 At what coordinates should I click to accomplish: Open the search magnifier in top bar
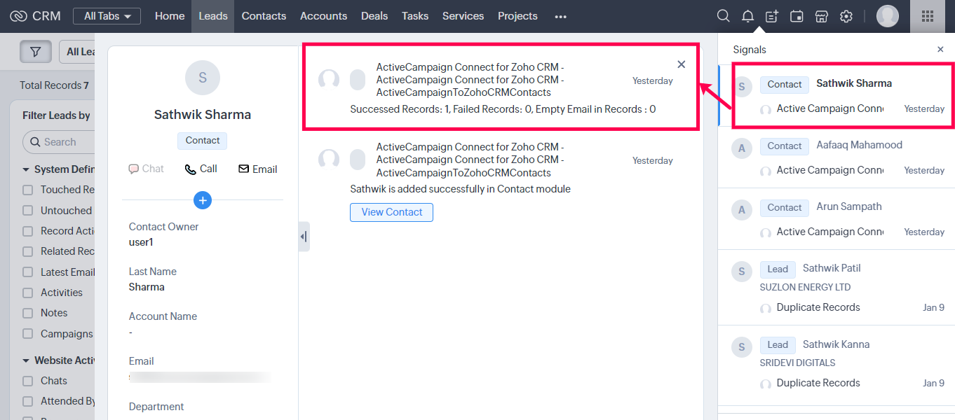(724, 16)
